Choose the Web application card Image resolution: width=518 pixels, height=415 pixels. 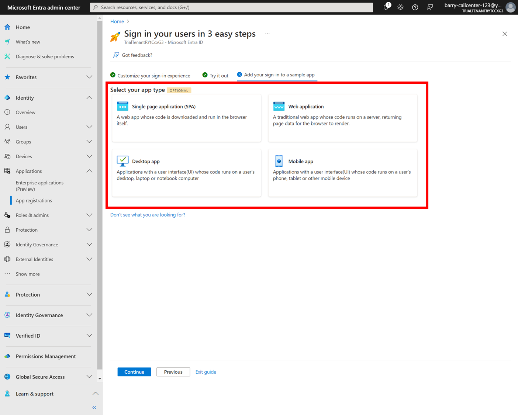tap(343, 118)
